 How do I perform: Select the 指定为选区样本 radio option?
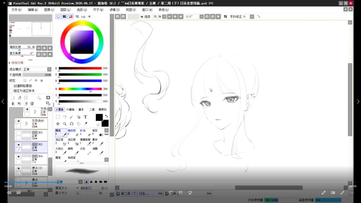[x=11, y=91]
